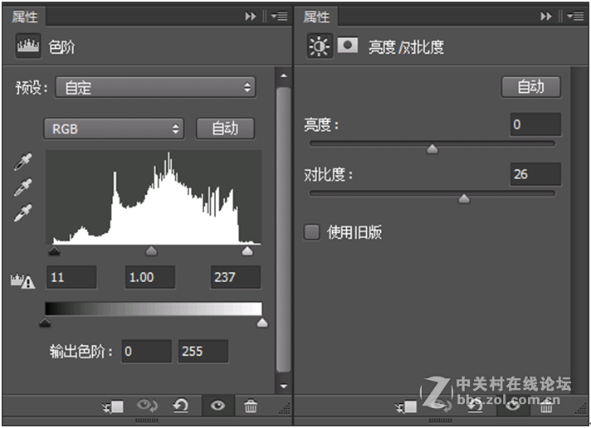Open the Preset (预设) dropdown showing 自定
This screenshot has width=591, height=428.
(x=155, y=87)
